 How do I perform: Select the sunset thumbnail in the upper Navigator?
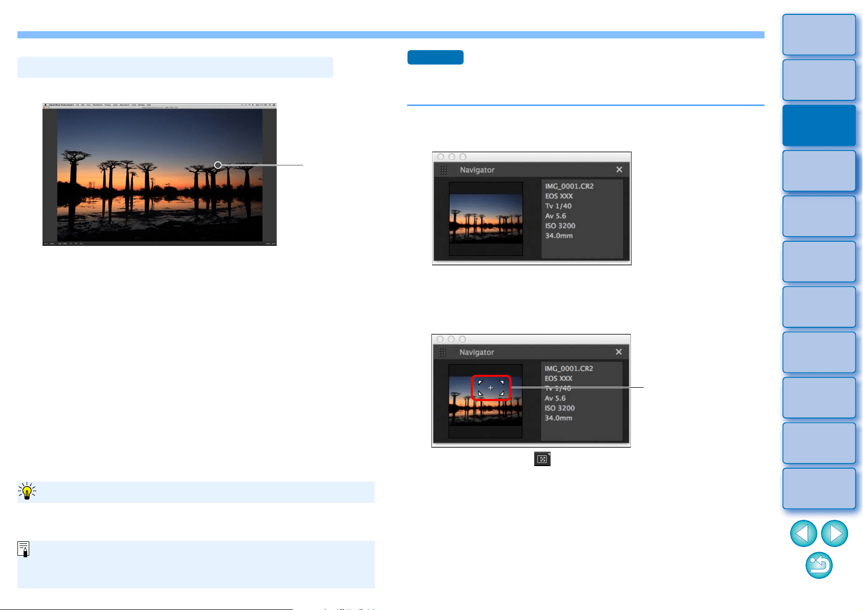coord(486,219)
